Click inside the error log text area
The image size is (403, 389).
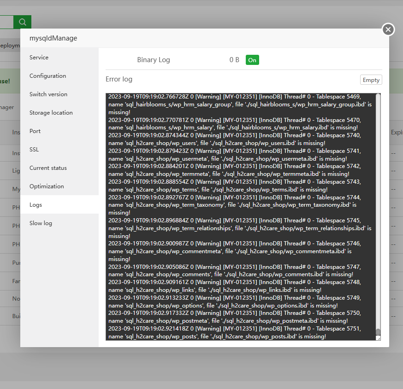click(x=240, y=216)
